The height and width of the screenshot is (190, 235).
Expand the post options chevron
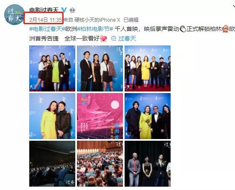click(x=233, y=7)
